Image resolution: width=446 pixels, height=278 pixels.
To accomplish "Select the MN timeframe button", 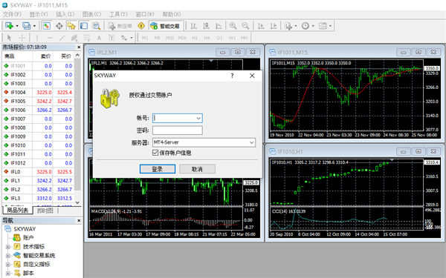I will [x=244, y=38].
